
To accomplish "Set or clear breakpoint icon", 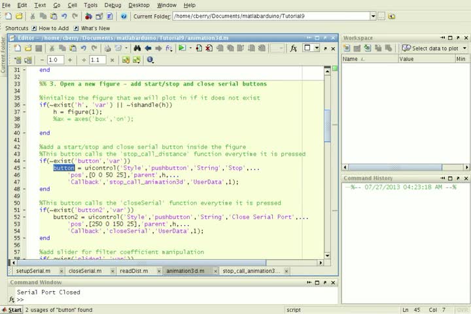I will (199, 48).
